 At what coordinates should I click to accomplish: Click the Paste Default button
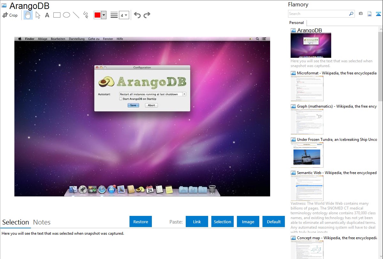point(274,222)
